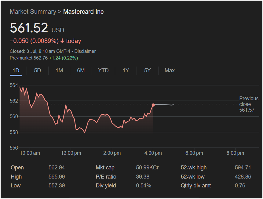Select the Max range tab
263x199 pixels.
[x=170, y=71]
